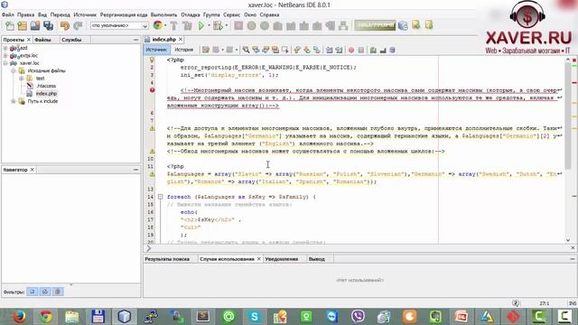Toggle the История history view button

(184, 50)
